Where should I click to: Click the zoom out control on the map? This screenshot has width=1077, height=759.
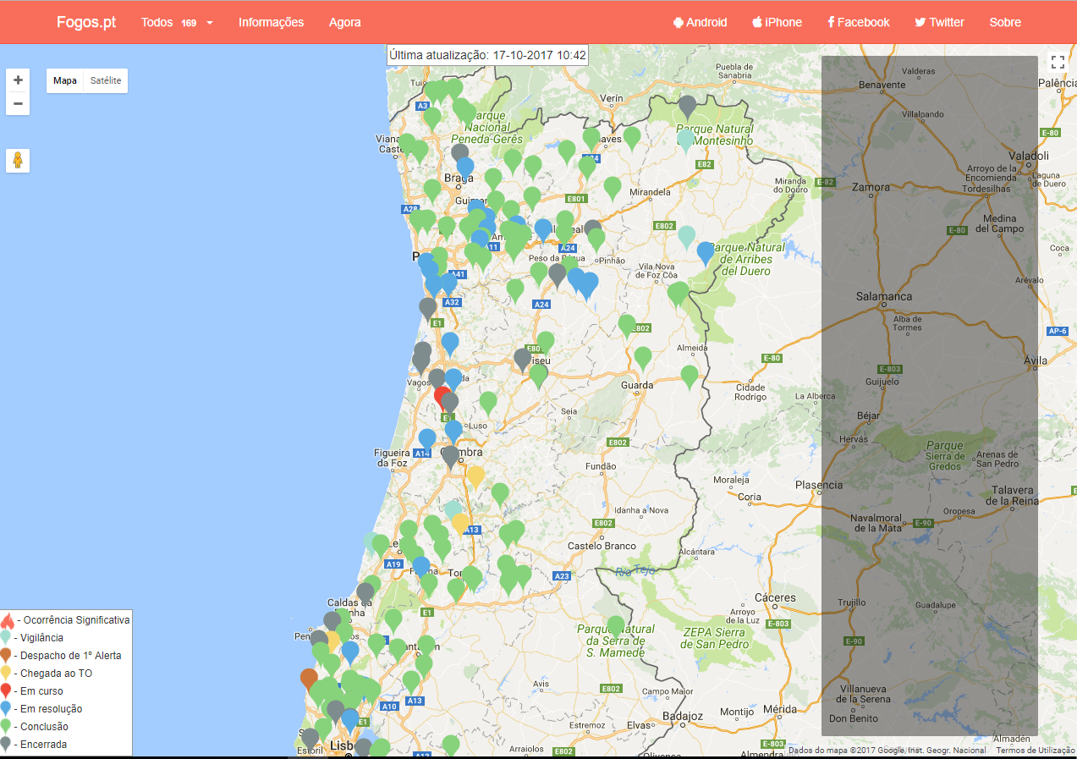[x=17, y=103]
